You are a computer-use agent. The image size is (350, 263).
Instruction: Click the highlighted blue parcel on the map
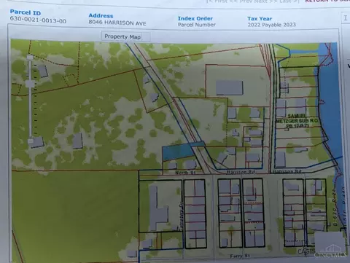coord(179,152)
